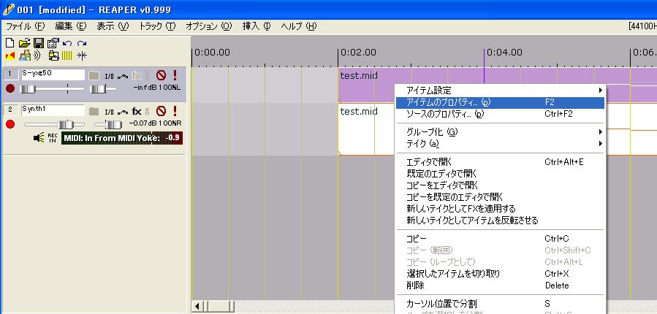Select track number 2 box

coord(10,110)
